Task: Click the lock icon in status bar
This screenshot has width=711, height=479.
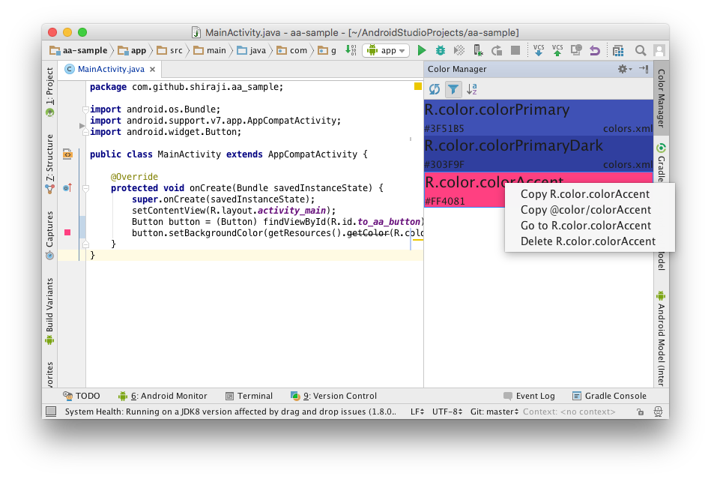Action: [640, 412]
